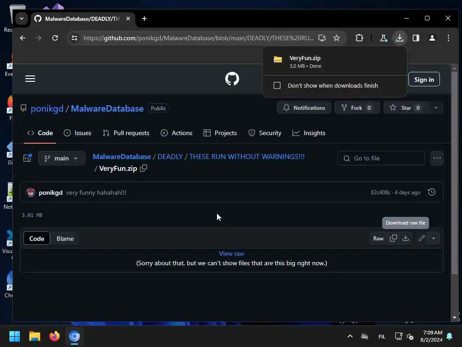Select the Code view toggle
Viewport: 462px width, 347px height.
(x=37, y=239)
